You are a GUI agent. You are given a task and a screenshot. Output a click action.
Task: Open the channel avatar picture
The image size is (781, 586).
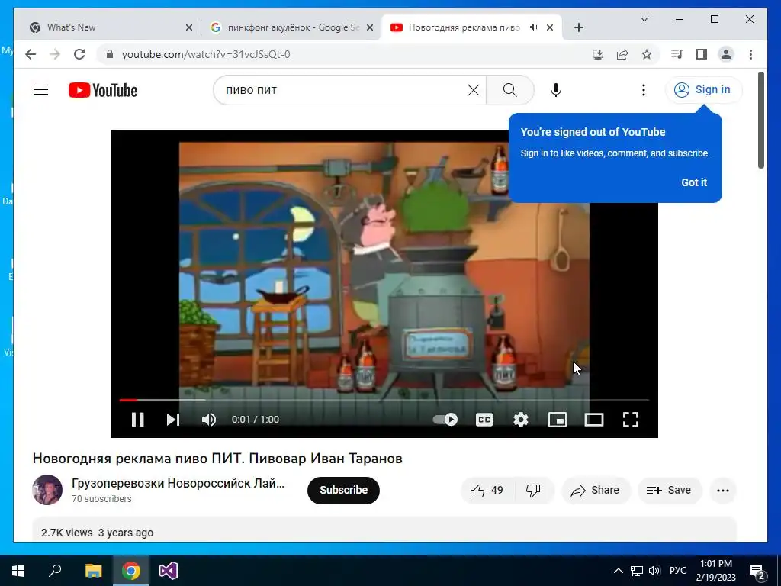(47, 490)
